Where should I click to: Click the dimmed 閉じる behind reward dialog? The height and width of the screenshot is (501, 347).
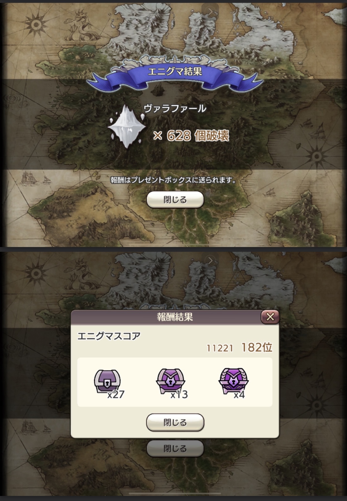tap(175, 448)
